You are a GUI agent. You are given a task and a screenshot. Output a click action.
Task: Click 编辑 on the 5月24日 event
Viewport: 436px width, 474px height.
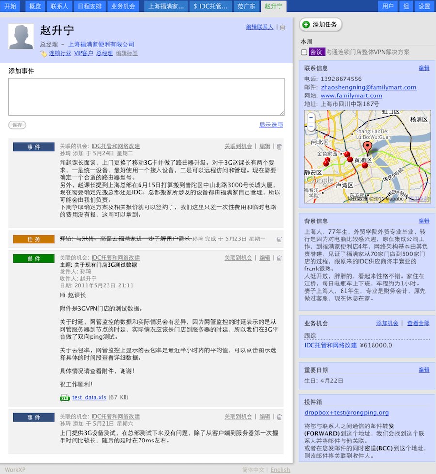click(x=265, y=146)
